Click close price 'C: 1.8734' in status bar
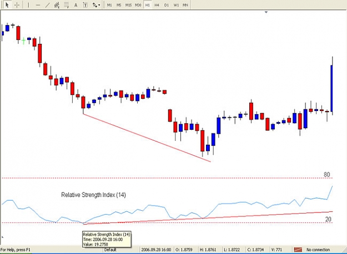This screenshot has width=347, height=254. coord(255,250)
